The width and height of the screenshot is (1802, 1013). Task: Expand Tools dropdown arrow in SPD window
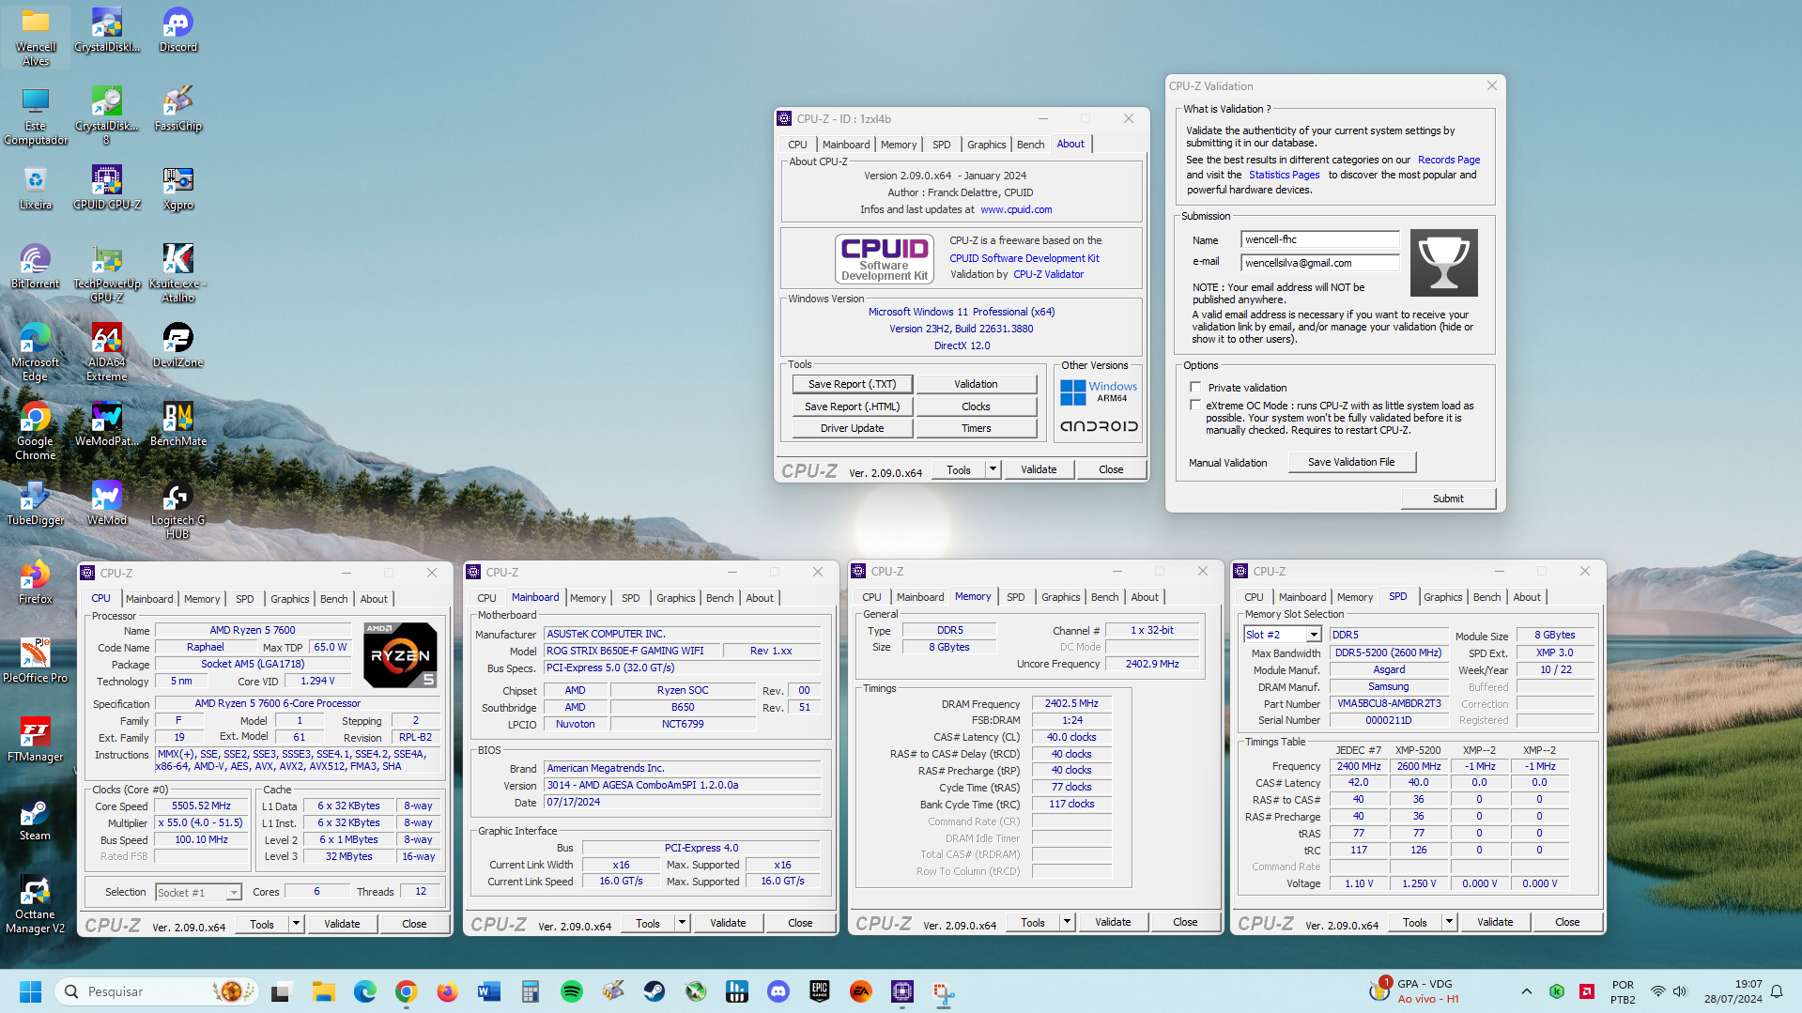point(1449,922)
